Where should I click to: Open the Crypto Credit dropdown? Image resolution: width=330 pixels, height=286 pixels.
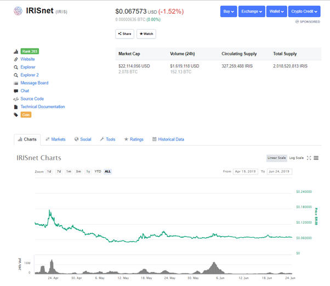pyautogui.click(x=304, y=12)
